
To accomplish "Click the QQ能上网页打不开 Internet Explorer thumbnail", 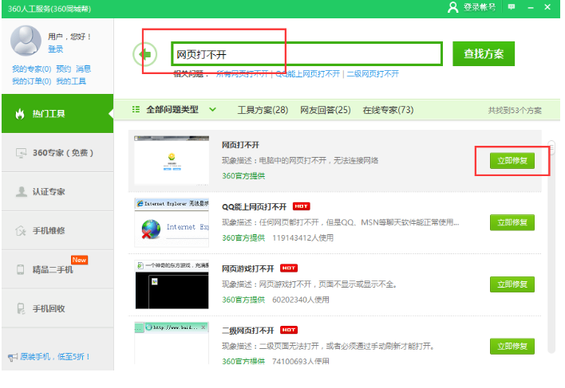I will point(171,222).
